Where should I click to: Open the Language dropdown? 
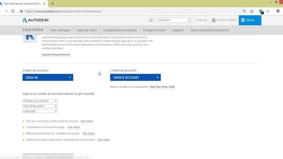tap(40, 111)
